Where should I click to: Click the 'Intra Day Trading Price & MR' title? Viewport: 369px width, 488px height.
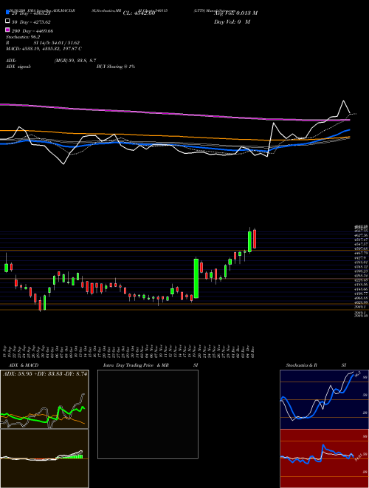(136, 365)
